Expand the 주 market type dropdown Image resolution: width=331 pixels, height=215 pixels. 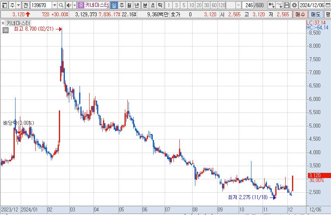[19, 5]
